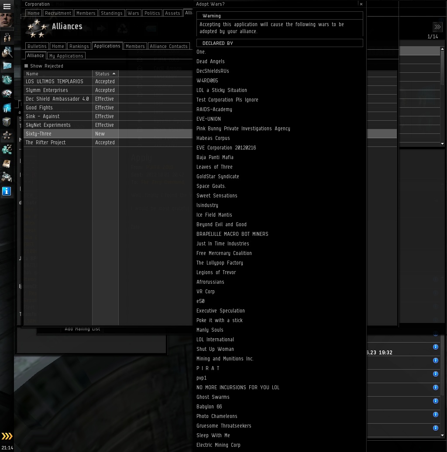Click the info icon beside 19:32 entry
Screen dimensions: 447x452
[436, 347]
